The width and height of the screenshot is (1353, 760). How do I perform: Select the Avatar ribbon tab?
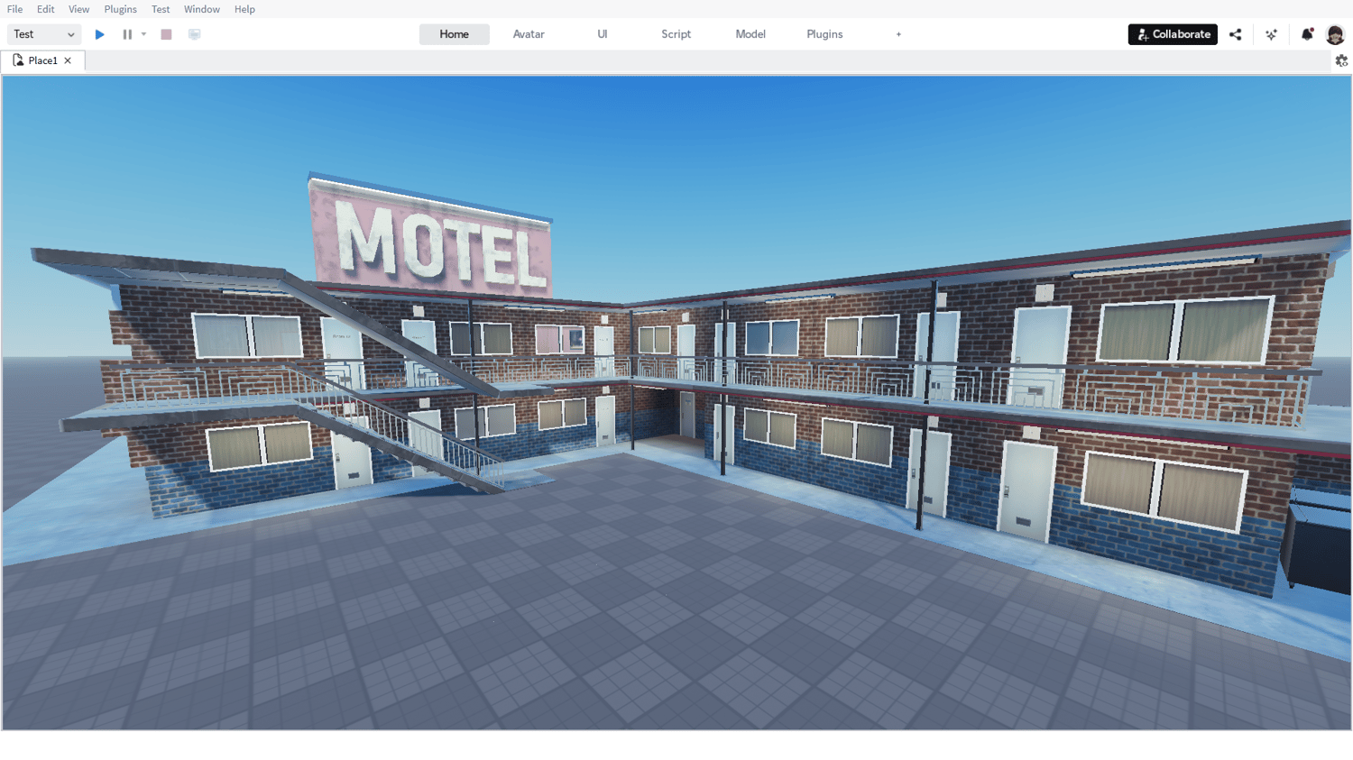pyautogui.click(x=528, y=33)
